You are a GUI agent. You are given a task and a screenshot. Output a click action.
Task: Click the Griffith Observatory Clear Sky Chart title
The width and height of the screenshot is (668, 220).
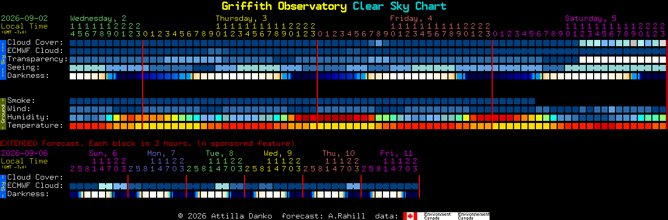(x=334, y=6)
